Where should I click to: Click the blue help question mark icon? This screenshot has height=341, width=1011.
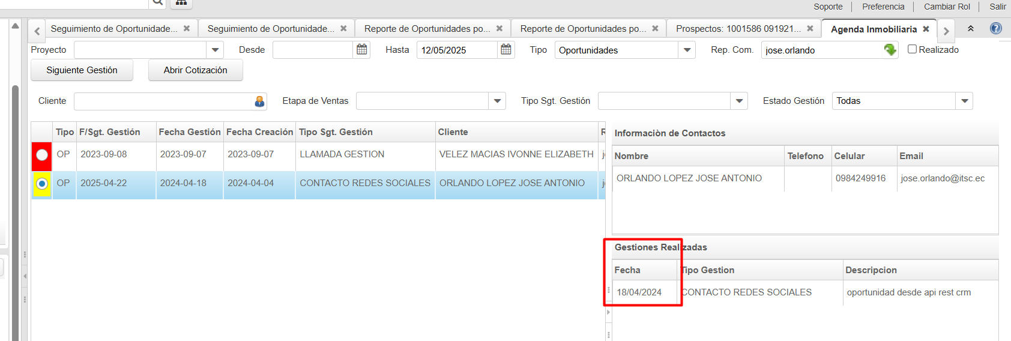pos(995,28)
